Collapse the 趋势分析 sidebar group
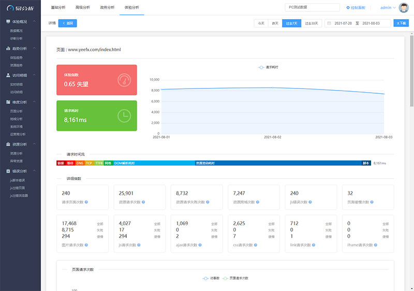414x291 pixels. 34,48
